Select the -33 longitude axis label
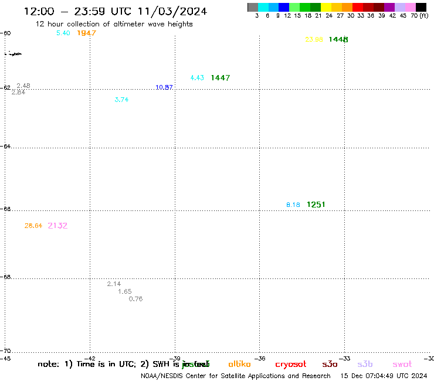Image resolution: width=434 pixels, height=381 pixels. (345, 359)
